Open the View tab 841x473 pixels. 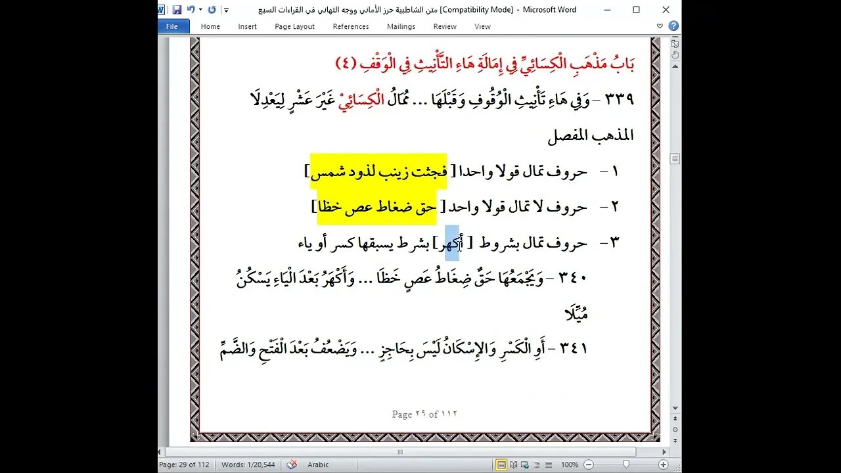pyautogui.click(x=482, y=26)
